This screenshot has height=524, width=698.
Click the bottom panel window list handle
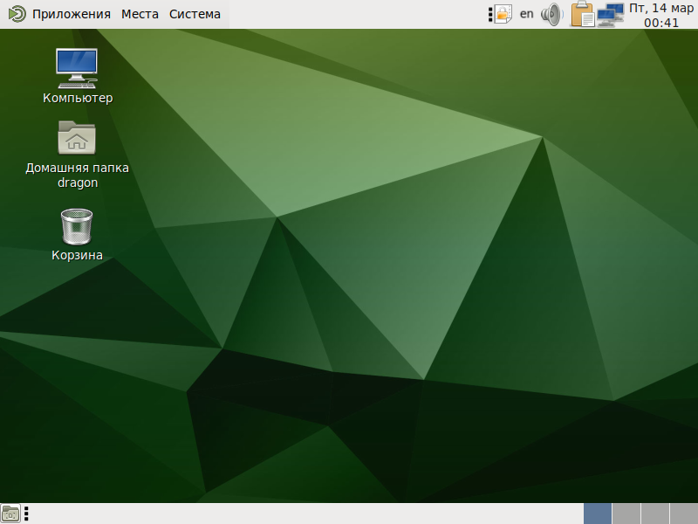26,514
